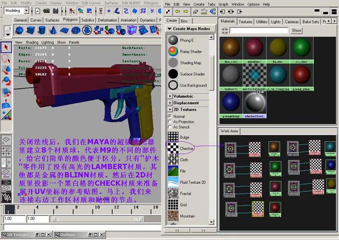Create a Fluid Texture 2D node

[173, 182]
